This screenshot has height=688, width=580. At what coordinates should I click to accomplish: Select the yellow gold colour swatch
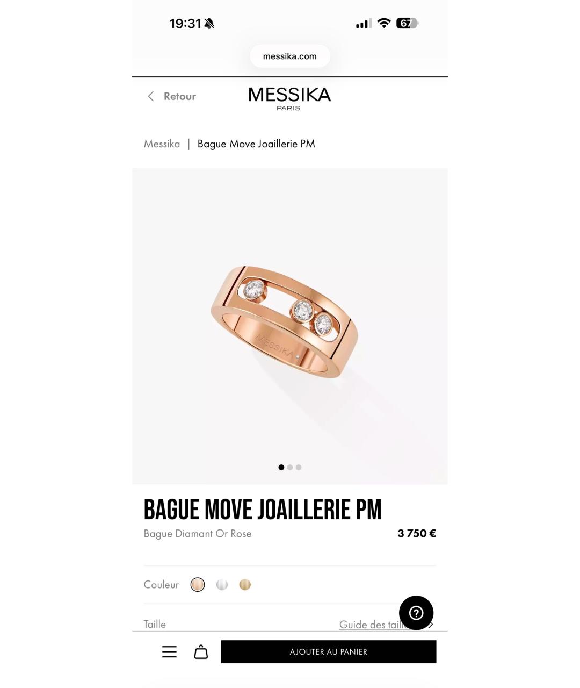(245, 585)
